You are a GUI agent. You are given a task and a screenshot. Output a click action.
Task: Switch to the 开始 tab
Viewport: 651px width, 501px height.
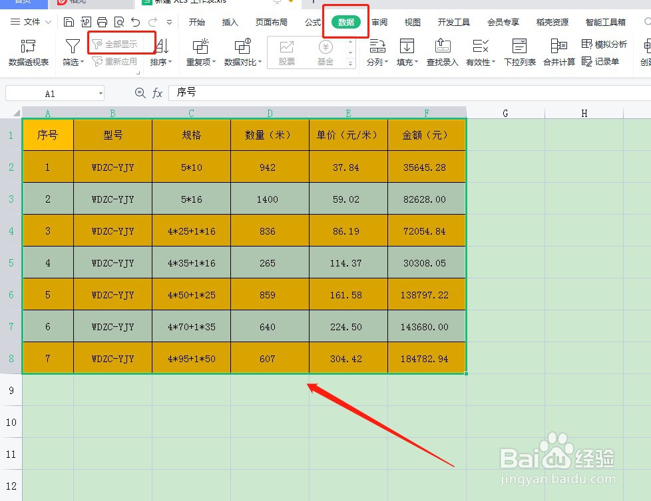(197, 23)
